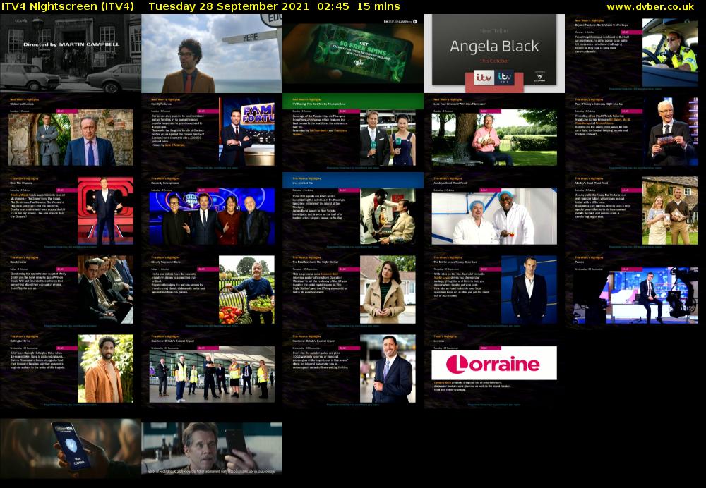Select the Grantchester highlights frame

(x=71, y=291)
